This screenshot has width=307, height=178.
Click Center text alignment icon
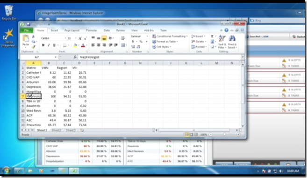(99, 45)
